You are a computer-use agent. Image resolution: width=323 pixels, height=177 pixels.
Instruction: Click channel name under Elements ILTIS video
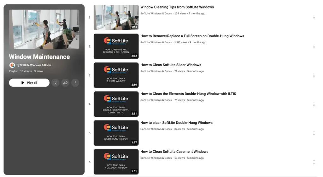tap(156, 100)
